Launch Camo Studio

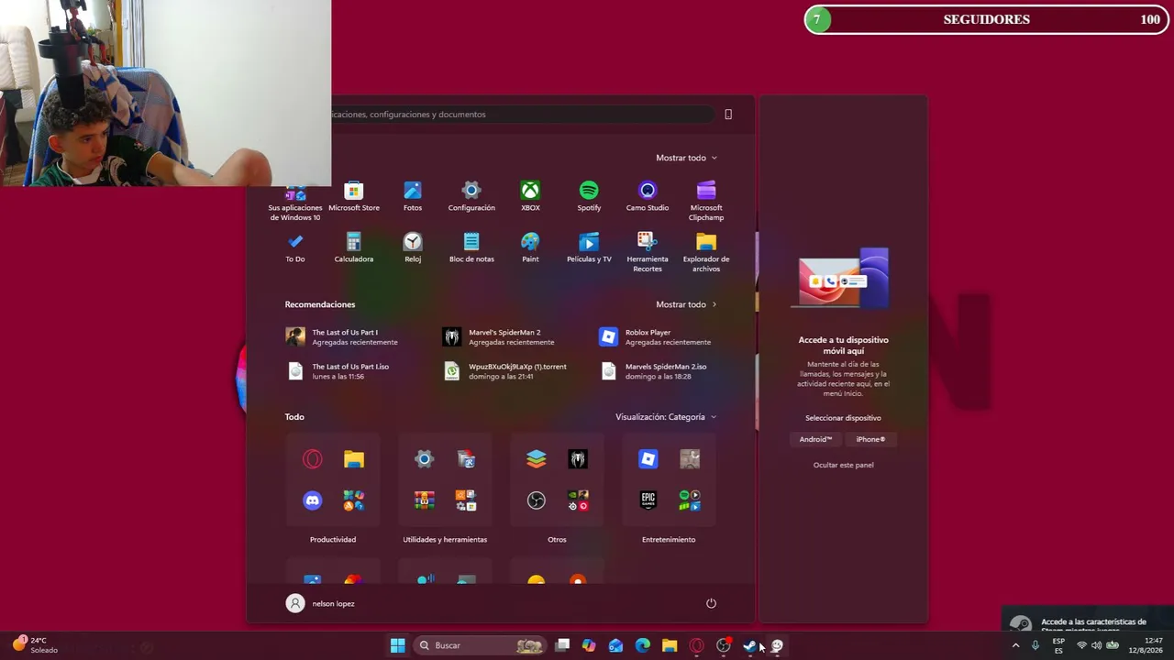[648, 197]
